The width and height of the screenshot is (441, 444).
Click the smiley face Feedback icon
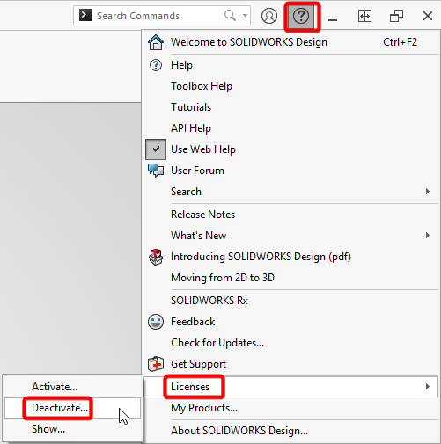point(156,322)
